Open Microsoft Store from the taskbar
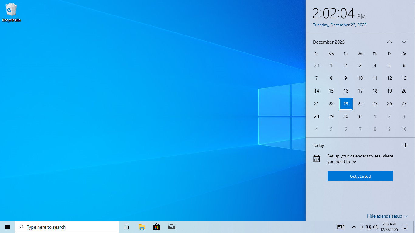 point(156,227)
